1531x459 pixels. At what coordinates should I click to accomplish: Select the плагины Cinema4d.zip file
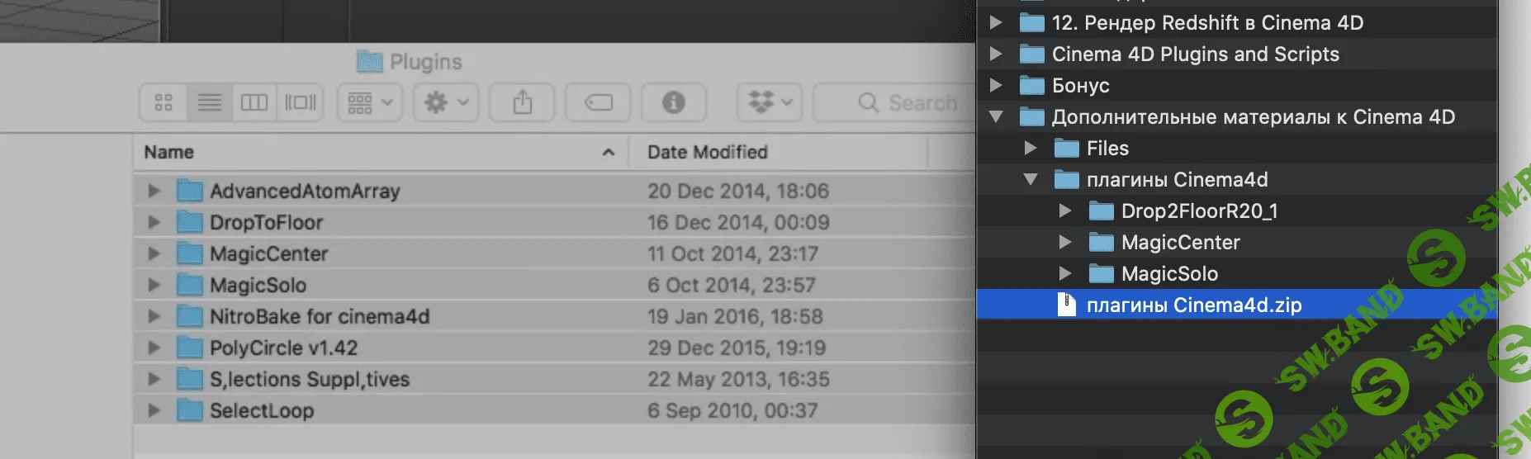click(1193, 305)
